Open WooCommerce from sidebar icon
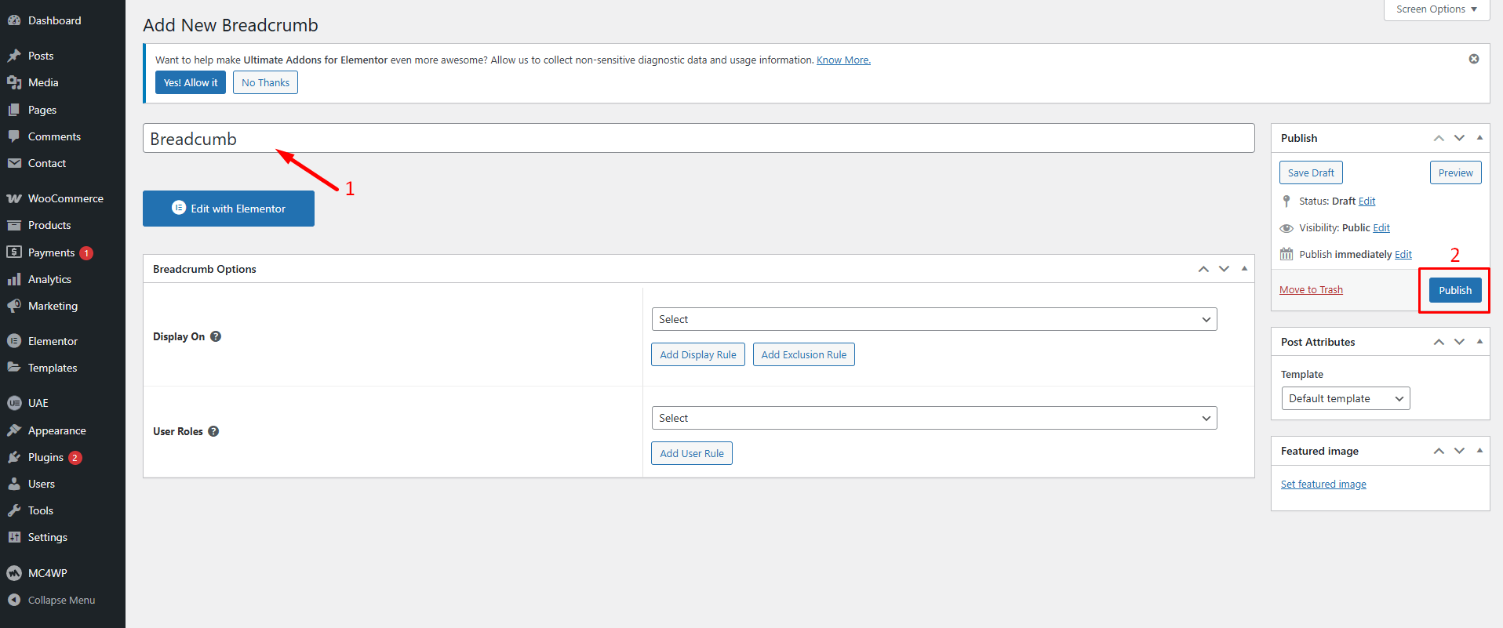The image size is (1503, 628). (14, 198)
